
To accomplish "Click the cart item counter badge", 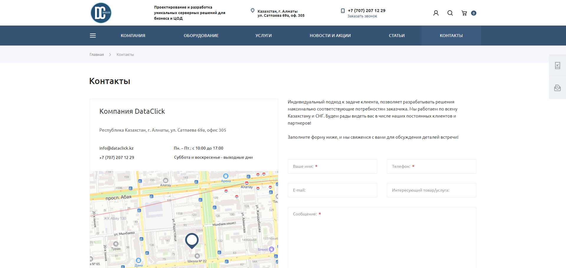I will [x=474, y=13].
